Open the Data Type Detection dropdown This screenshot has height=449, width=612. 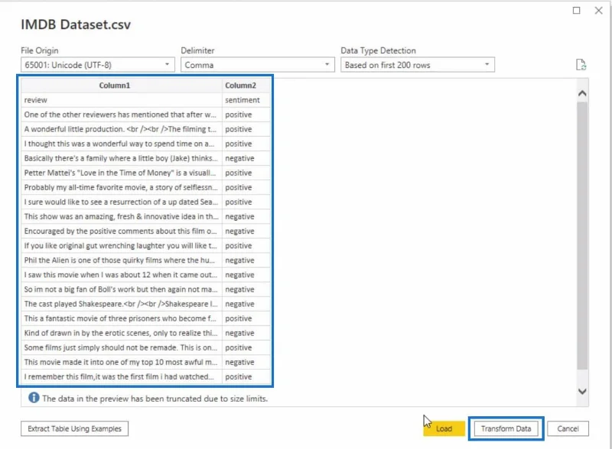click(418, 65)
